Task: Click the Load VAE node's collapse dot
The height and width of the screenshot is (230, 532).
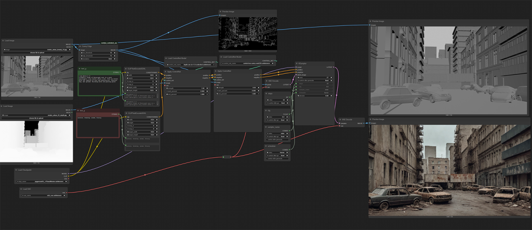Action: click(x=21, y=190)
